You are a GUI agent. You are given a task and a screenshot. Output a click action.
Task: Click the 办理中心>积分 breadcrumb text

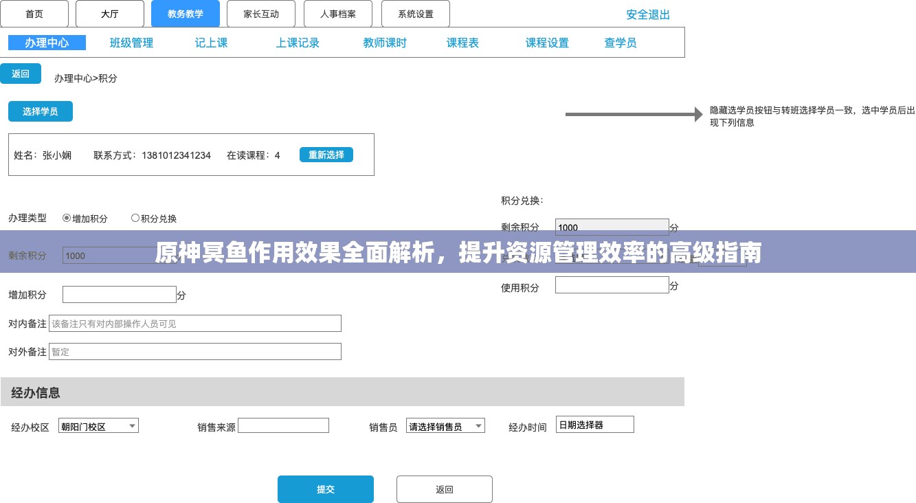86,78
